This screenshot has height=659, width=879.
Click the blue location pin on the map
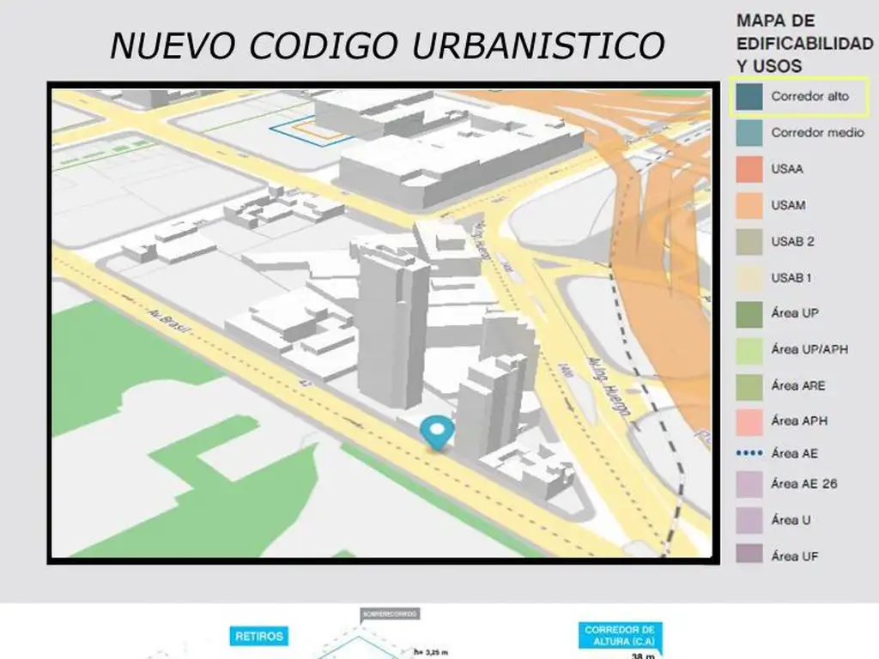438,431
